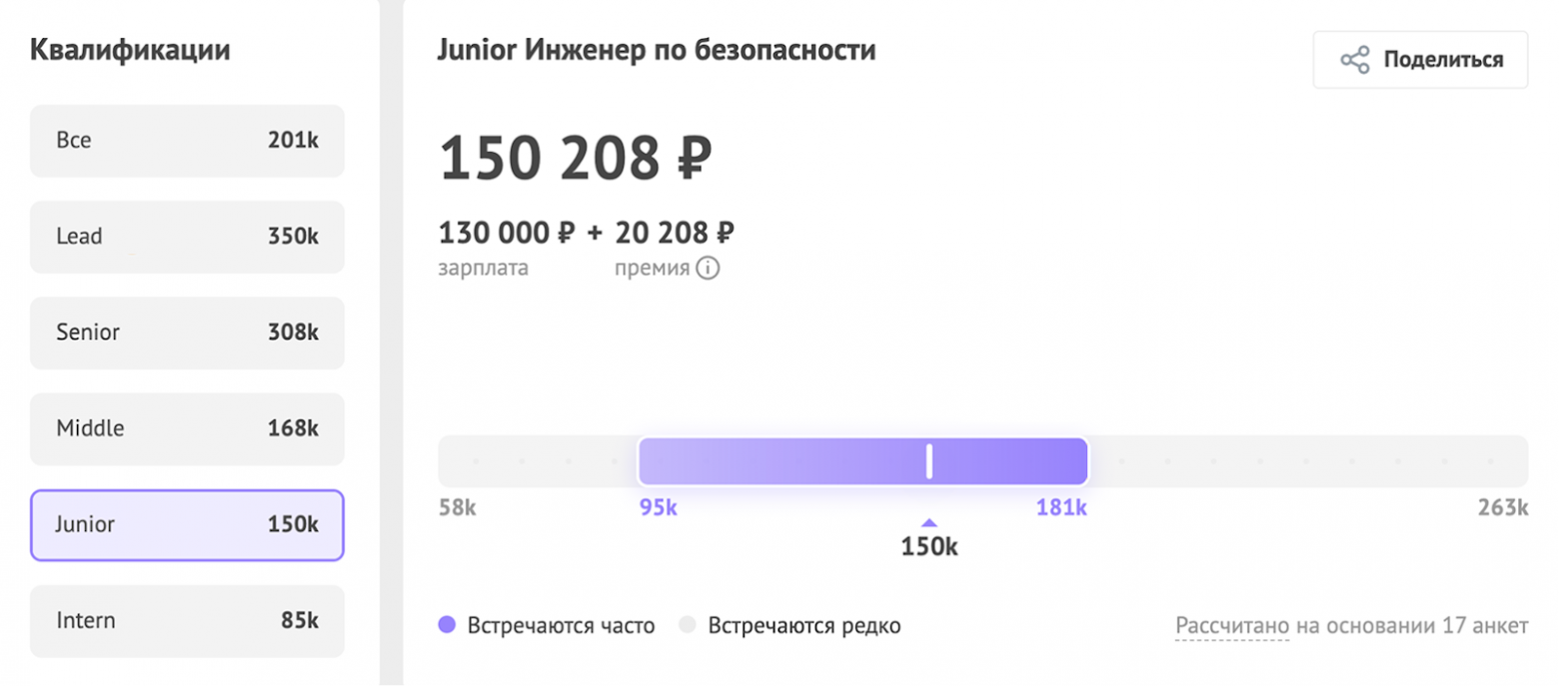Click the 150k arrow marker under the slider
1559x686 pixels.
(929, 521)
